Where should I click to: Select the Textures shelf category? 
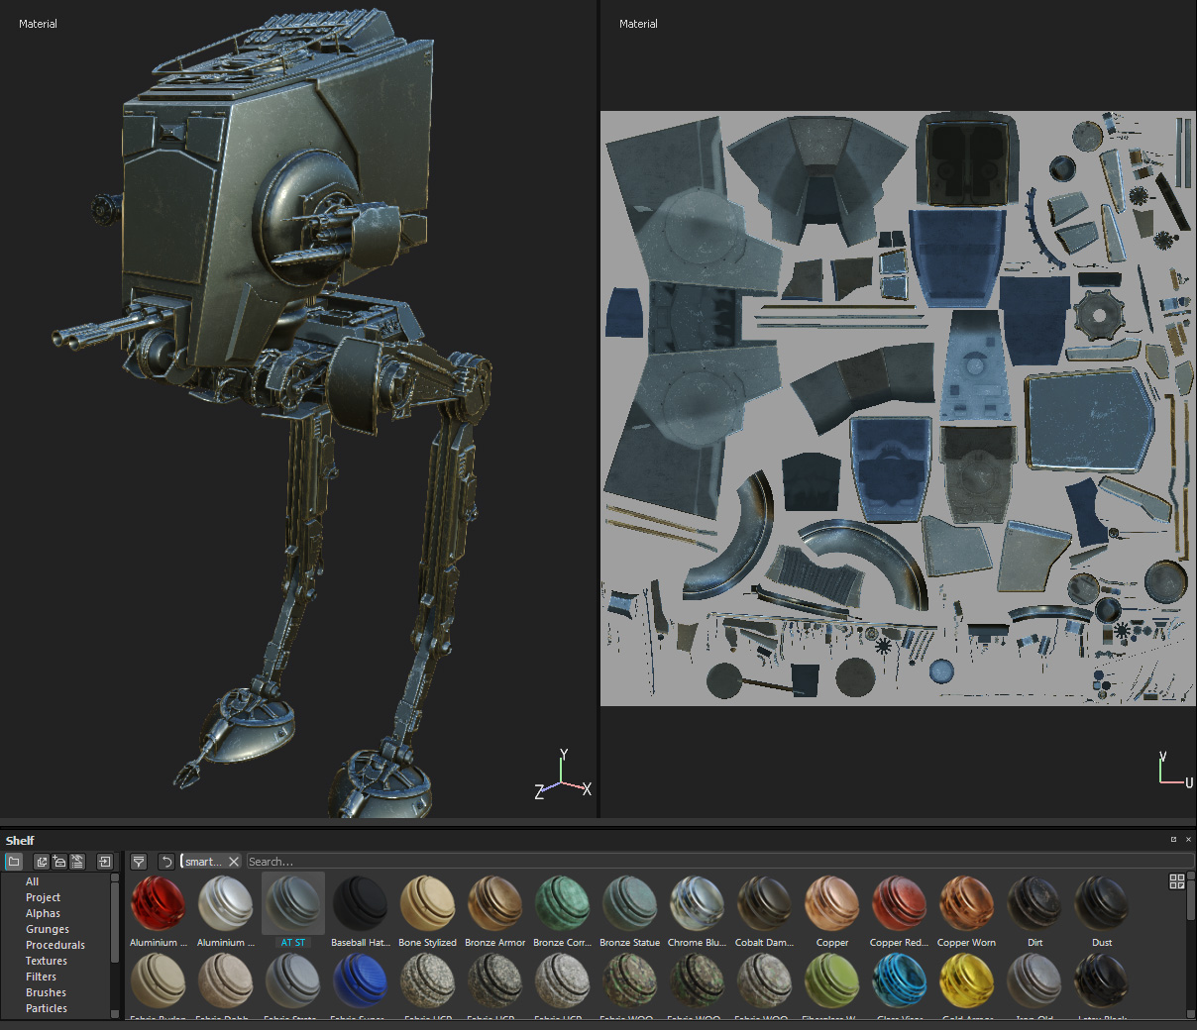click(x=47, y=961)
